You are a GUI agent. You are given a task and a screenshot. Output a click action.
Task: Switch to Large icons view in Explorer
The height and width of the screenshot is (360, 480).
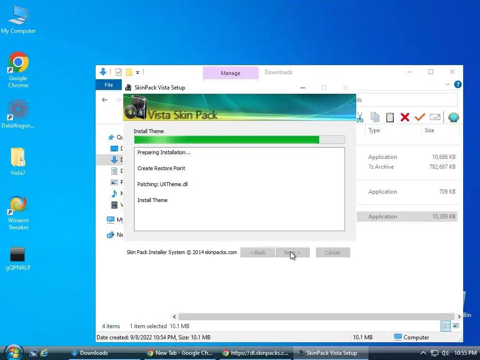(x=456, y=326)
